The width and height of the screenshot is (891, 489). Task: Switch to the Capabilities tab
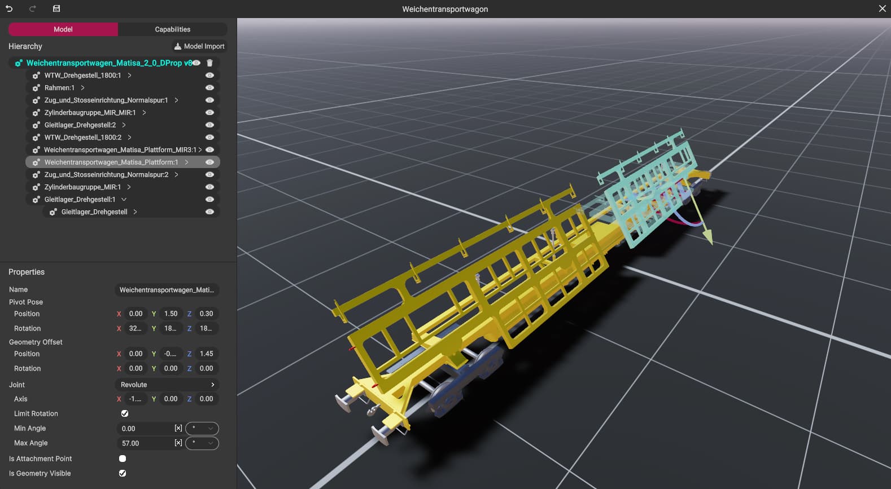point(172,29)
